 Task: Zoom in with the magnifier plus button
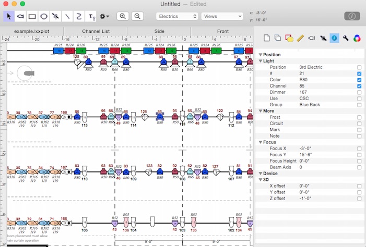tap(123, 16)
